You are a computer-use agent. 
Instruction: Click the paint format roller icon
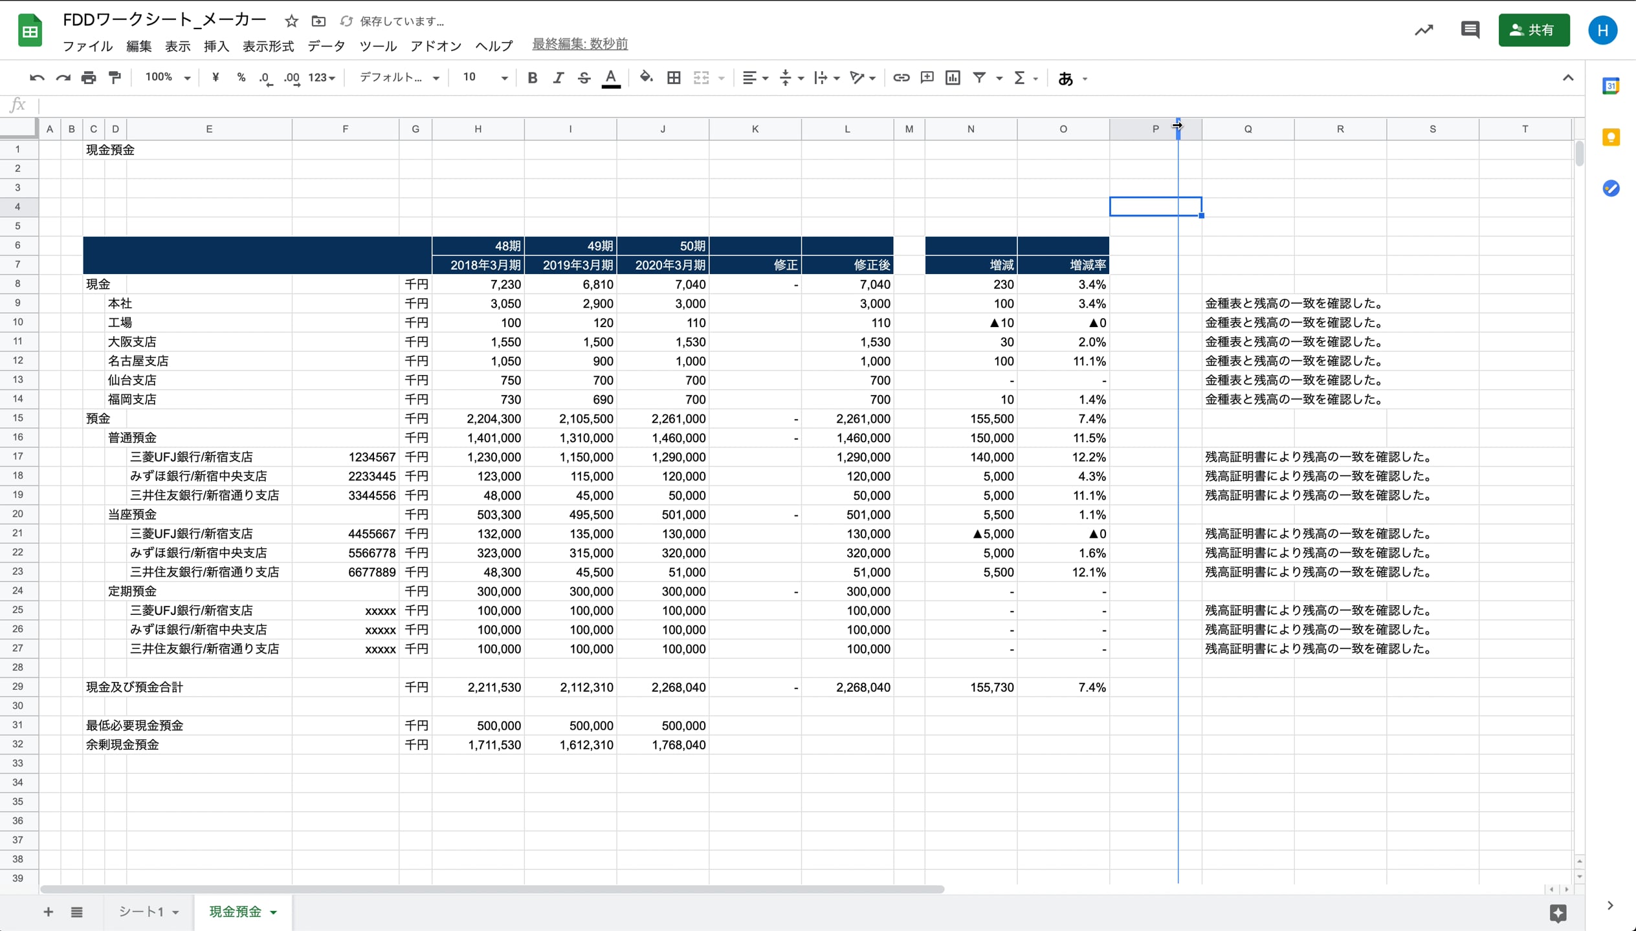point(115,78)
